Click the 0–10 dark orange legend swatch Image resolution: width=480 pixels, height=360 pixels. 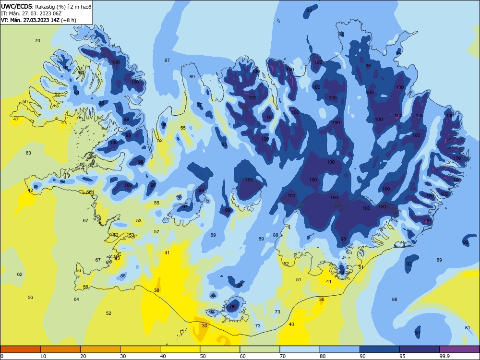(x=20, y=349)
